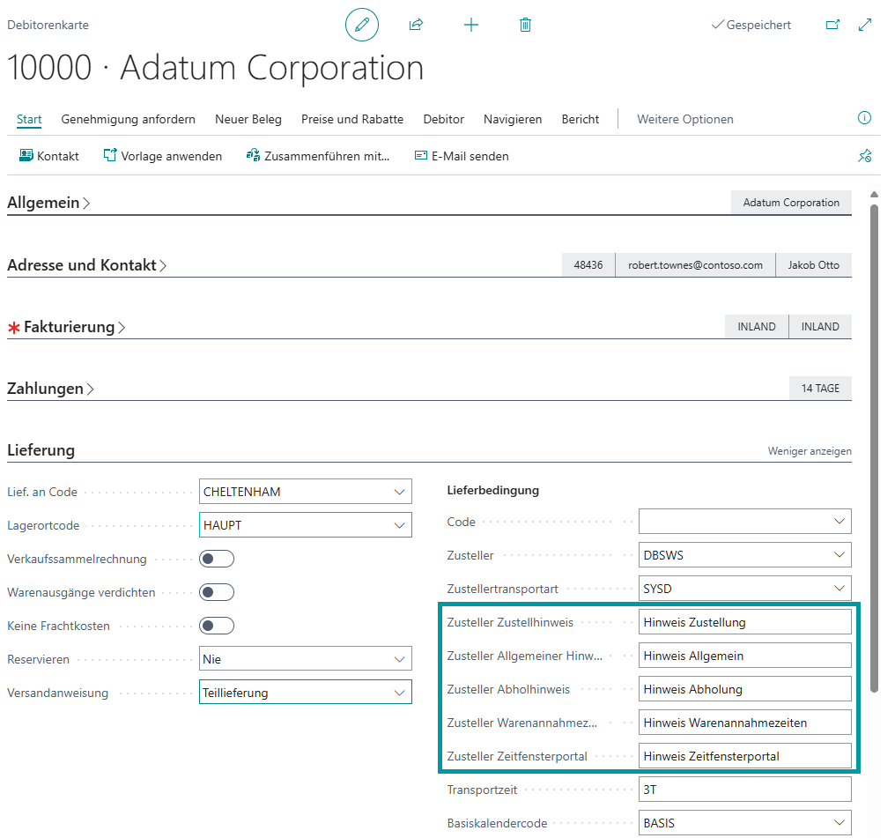Viewport: 895px width, 838px height.
Task: Click the trash delete icon
Action: coord(525,25)
